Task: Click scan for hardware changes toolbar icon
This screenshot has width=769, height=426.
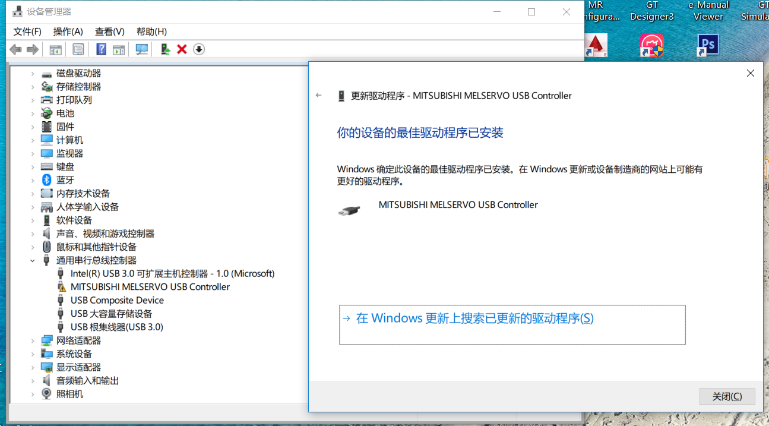Action: (142, 49)
